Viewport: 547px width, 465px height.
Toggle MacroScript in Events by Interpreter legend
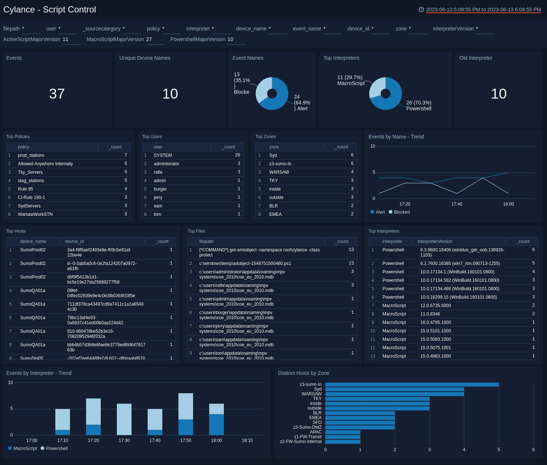point(23,448)
